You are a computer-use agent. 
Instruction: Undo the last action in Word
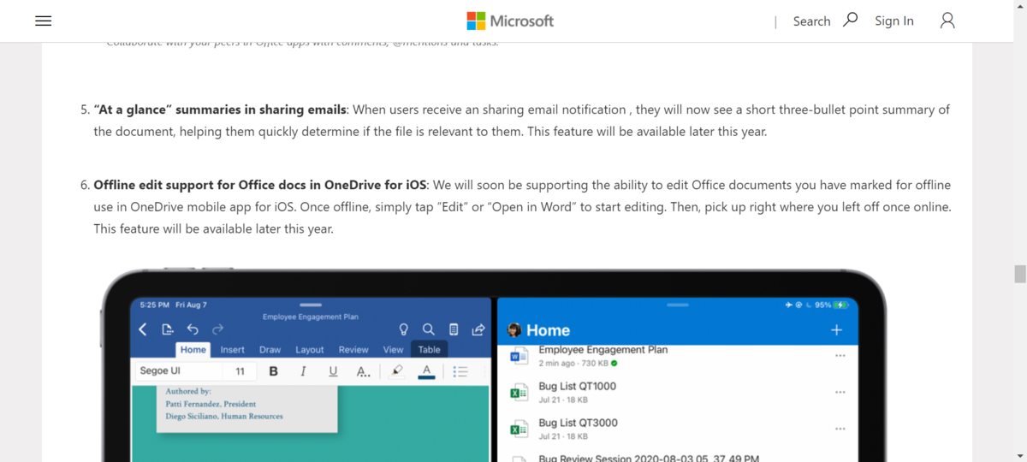[x=193, y=329]
